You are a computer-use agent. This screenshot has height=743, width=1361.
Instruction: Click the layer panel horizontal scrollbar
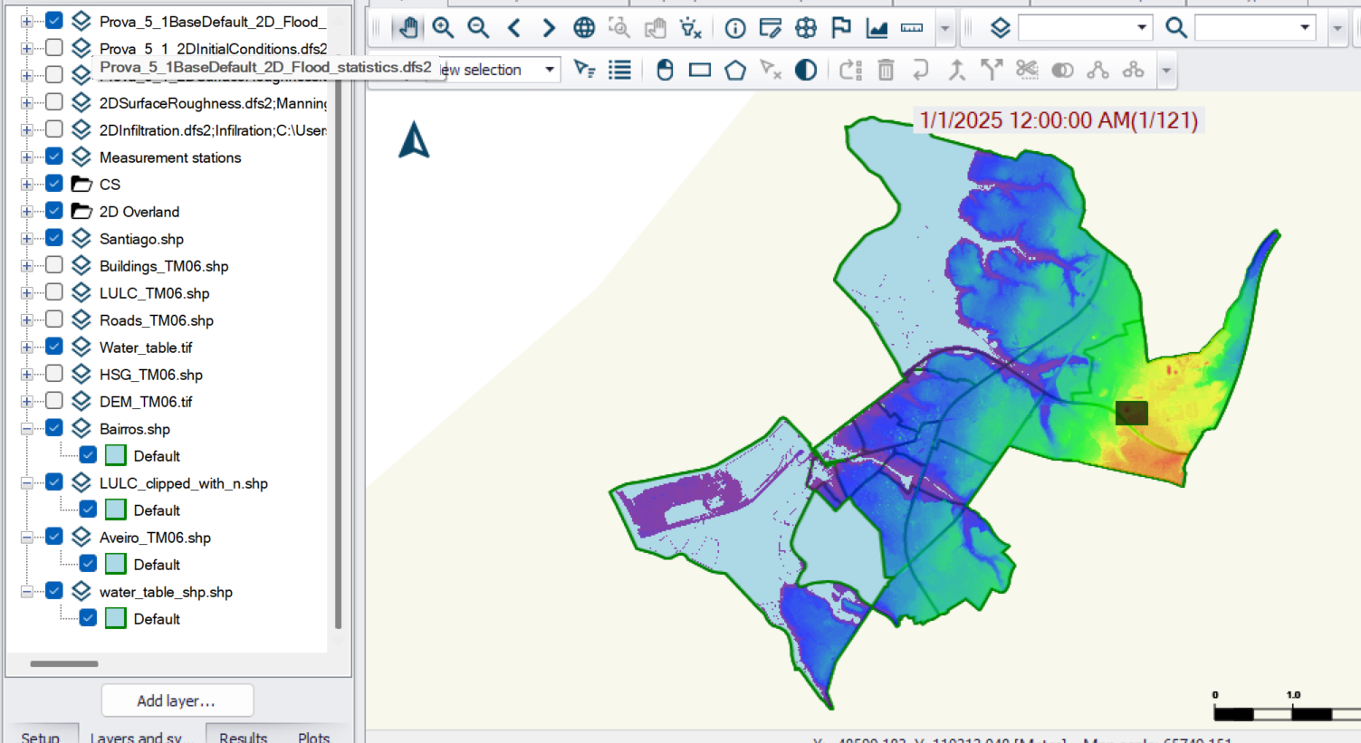tap(63, 663)
